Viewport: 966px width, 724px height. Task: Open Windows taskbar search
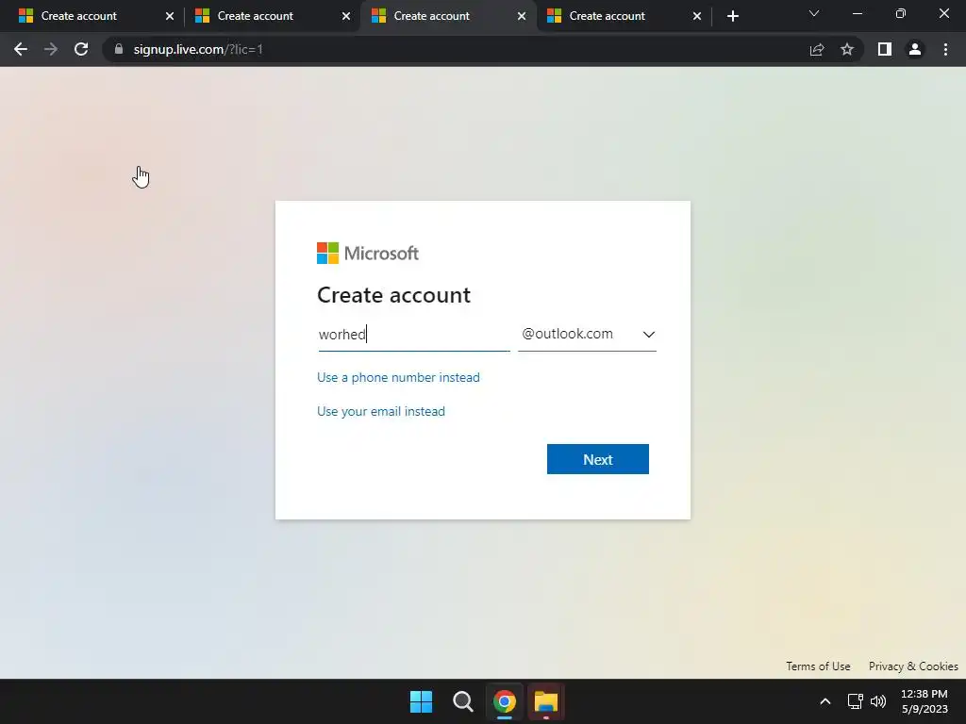[462, 701]
